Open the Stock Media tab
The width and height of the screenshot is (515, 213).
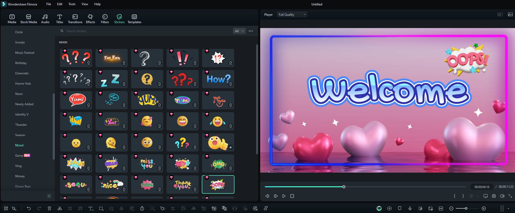coord(29,19)
